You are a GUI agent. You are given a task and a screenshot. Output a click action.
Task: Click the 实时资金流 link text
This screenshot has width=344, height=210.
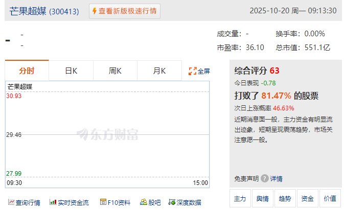tap(73, 202)
